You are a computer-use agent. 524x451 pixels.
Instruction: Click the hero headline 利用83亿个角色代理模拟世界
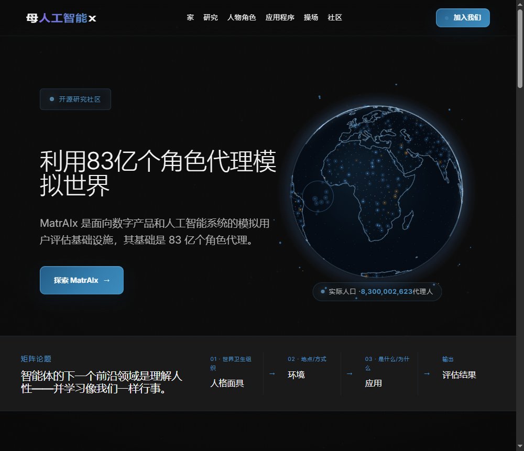(x=158, y=173)
